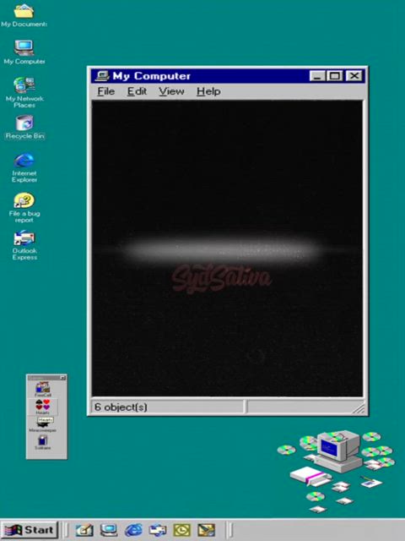Open Internet Explorer from the Quick Launch bar

(x=133, y=530)
